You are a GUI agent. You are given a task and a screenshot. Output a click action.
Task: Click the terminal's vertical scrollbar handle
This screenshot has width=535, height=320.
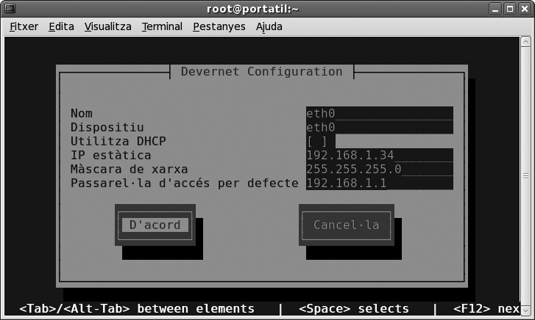pyautogui.click(x=527, y=176)
